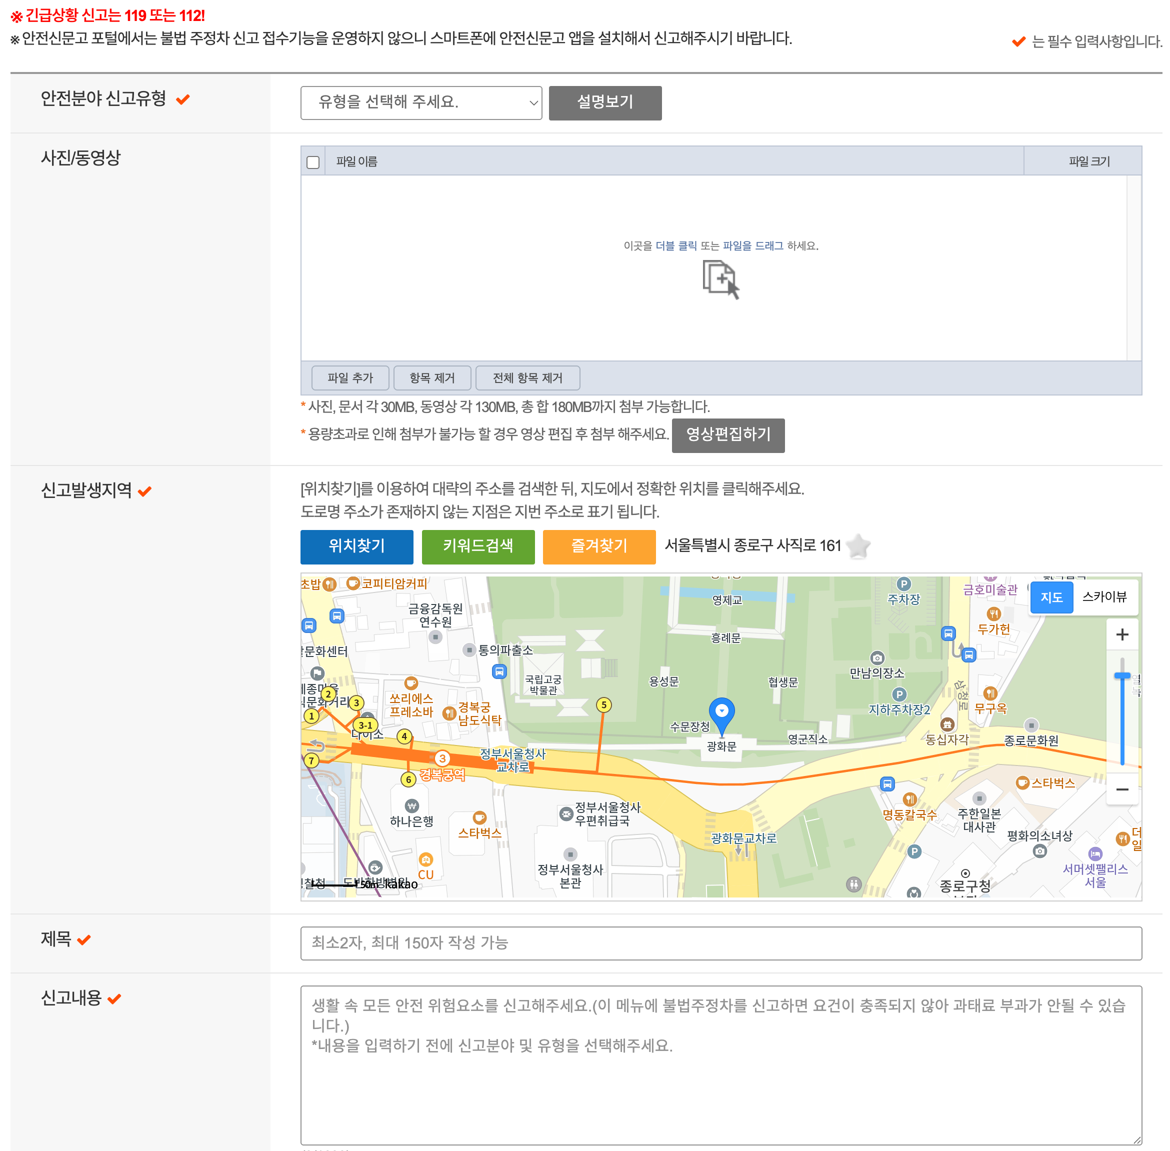Click the 위치찾기 button
The image size is (1170, 1151).
pos(356,546)
